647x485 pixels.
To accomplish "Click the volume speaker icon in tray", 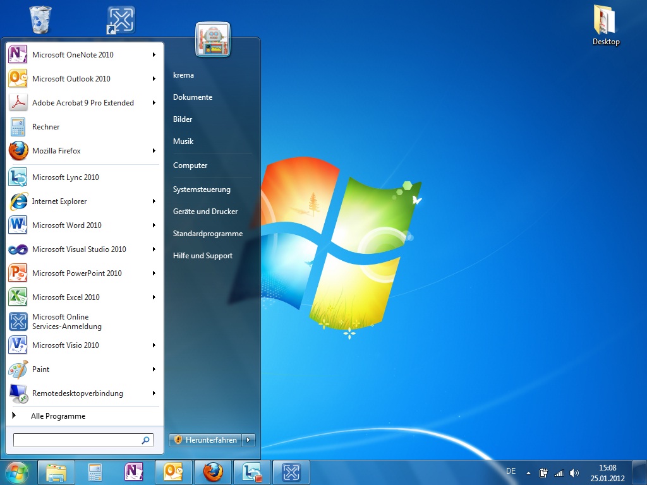I will 574,472.
